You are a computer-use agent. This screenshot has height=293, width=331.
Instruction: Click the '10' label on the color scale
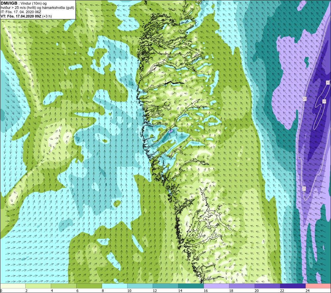click(x=129, y=291)
